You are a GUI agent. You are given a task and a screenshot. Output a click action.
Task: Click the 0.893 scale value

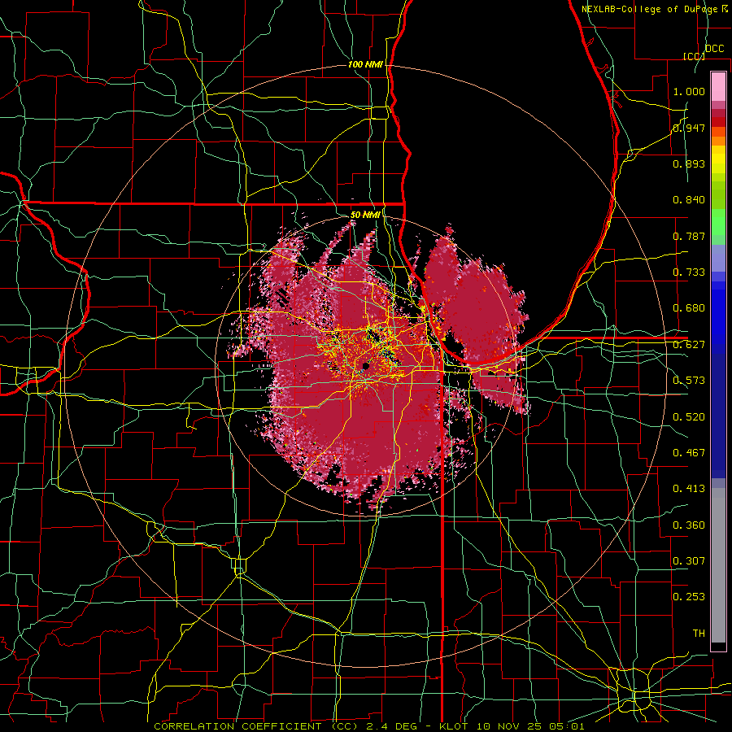(689, 163)
